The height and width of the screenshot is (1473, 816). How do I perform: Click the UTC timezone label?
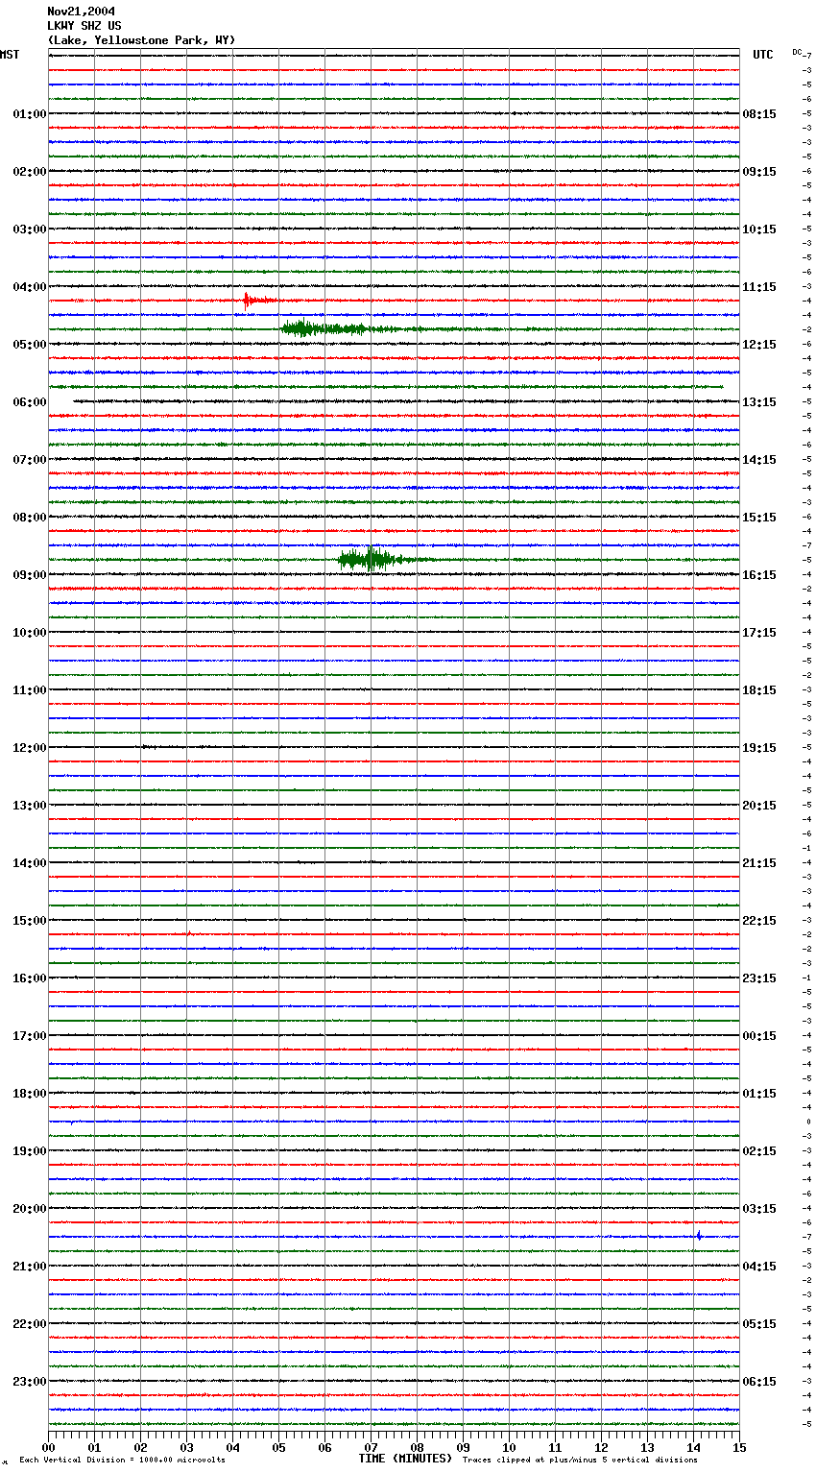point(762,55)
